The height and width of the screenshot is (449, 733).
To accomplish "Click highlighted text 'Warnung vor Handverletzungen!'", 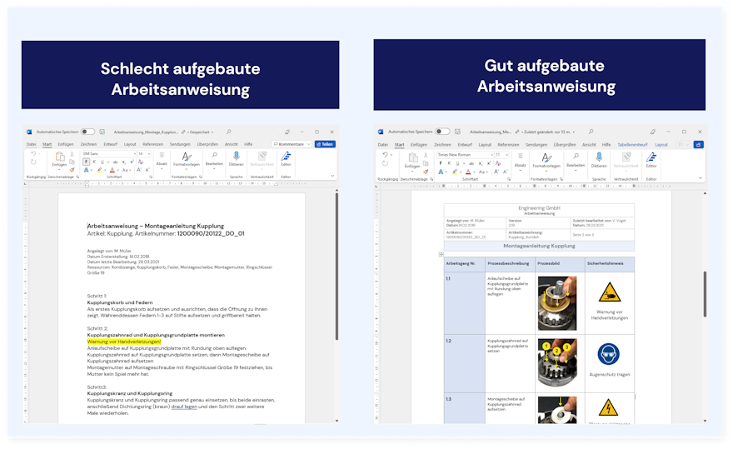I will 124,342.
